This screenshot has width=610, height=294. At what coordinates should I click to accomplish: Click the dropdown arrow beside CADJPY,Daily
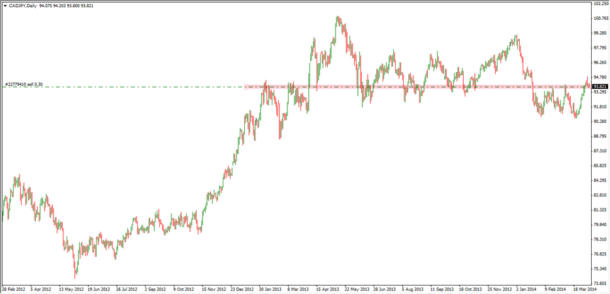pyautogui.click(x=5, y=5)
